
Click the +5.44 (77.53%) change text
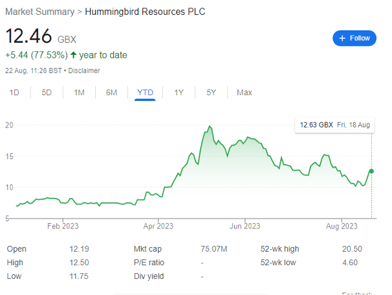click(36, 55)
